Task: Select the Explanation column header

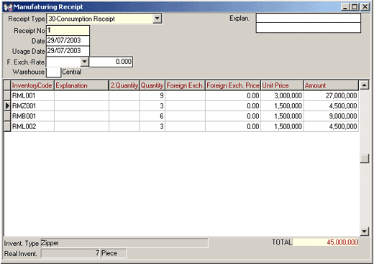Action: [x=81, y=85]
